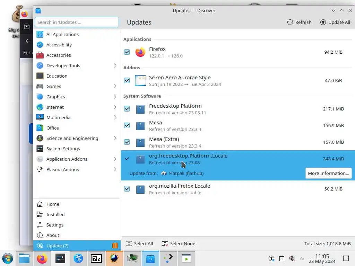Image resolution: width=355 pixels, height=266 pixels.
Task: Click the Update All button
Action: pos(335,23)
